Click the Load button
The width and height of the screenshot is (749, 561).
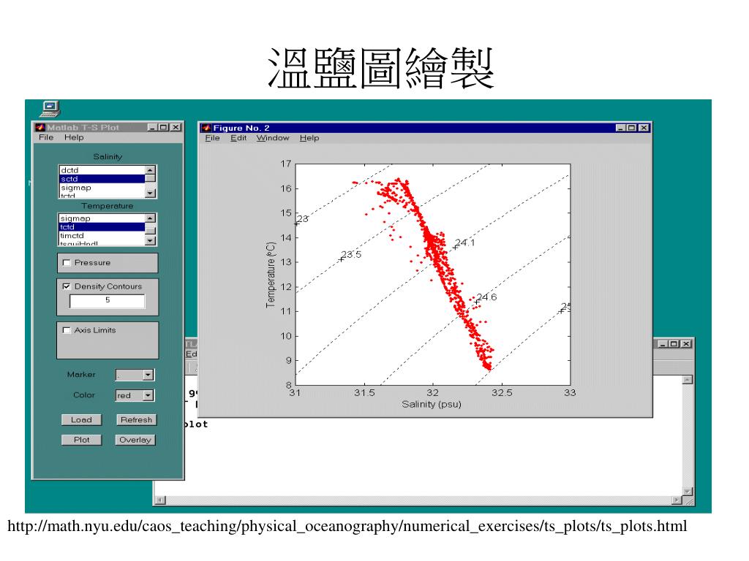[x=82, y=420]
